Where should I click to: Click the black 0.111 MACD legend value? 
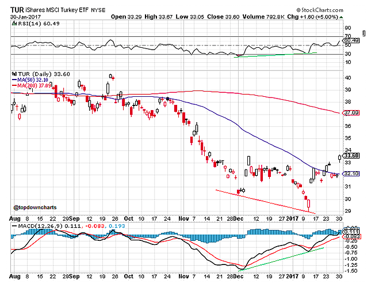pos(72,226)
